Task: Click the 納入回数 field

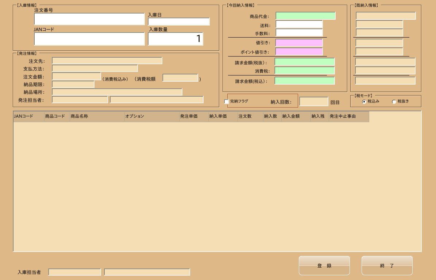Action: point(314,101)
